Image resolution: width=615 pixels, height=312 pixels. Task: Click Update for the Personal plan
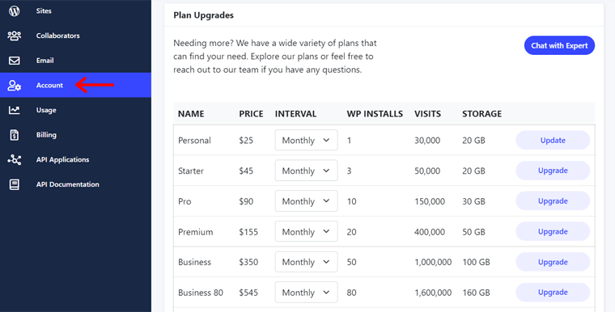553,141
